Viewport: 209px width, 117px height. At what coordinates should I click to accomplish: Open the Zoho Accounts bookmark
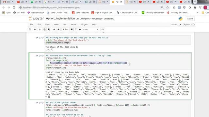(x=80, y=13)
